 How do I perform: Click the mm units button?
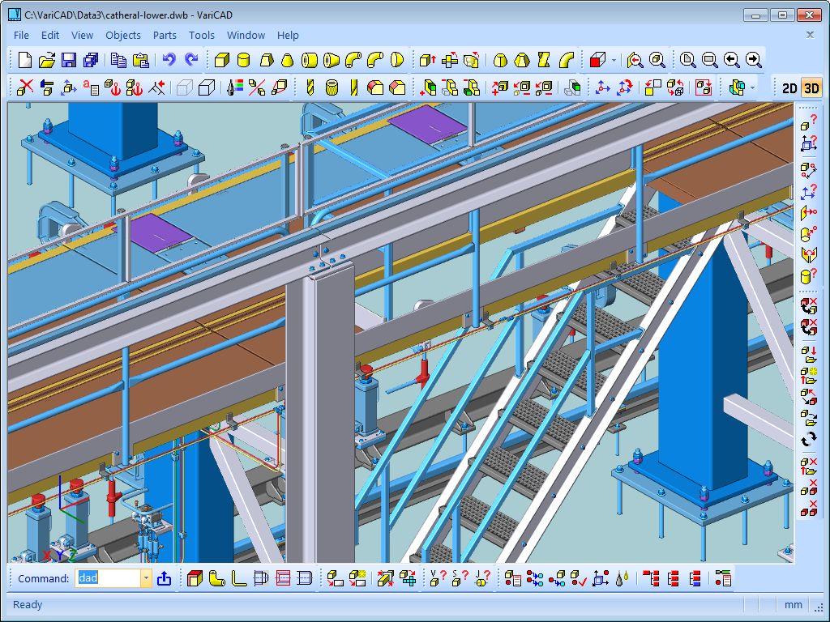(793, 604)
